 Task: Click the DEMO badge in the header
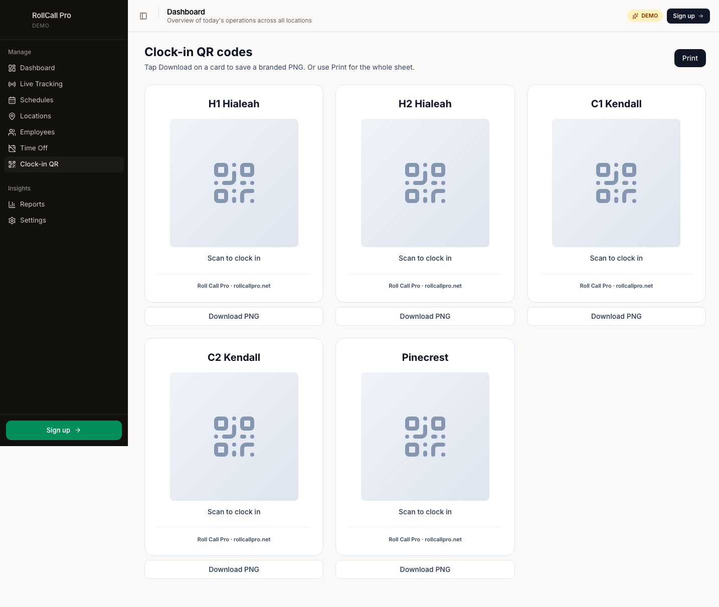point(645,16)
